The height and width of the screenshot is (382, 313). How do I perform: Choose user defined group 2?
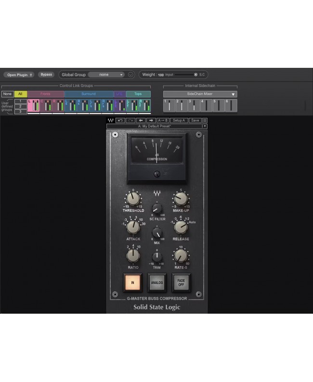point(21,106)
